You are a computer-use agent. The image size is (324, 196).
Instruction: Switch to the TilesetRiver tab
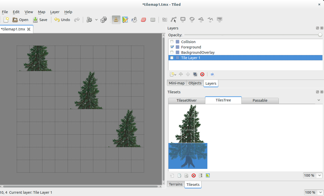187,101
